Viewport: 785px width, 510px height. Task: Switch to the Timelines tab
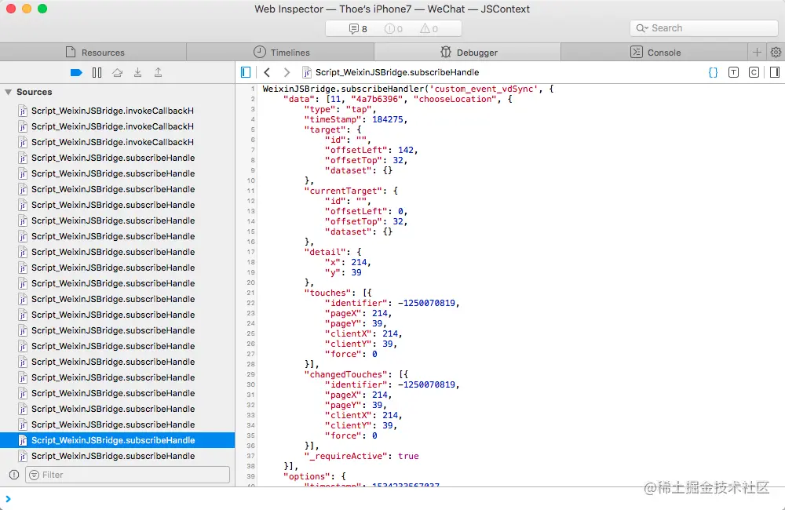[281, 53]
